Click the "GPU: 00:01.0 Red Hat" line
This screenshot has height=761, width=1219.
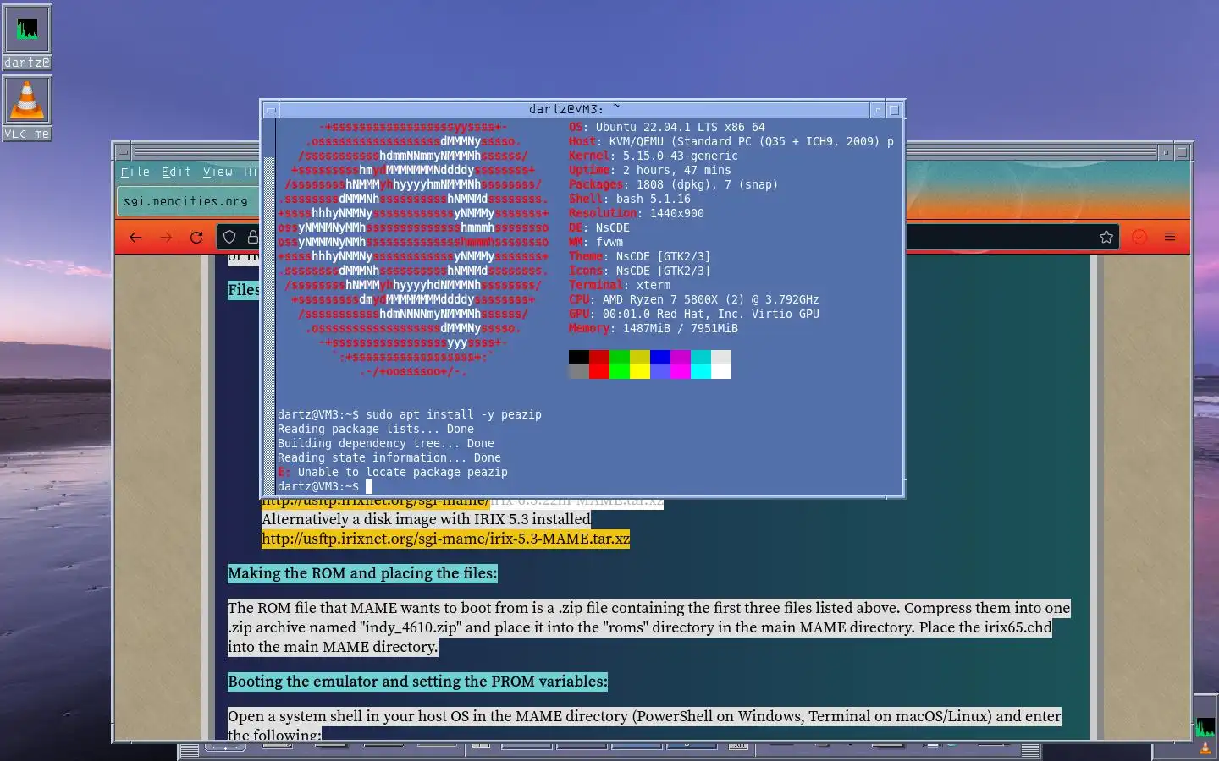click(694, 314)
